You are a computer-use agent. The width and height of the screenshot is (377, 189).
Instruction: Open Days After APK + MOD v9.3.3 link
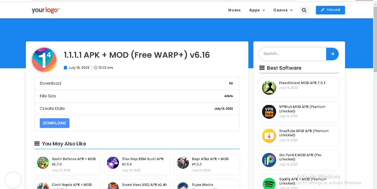(x=210, y=162)
